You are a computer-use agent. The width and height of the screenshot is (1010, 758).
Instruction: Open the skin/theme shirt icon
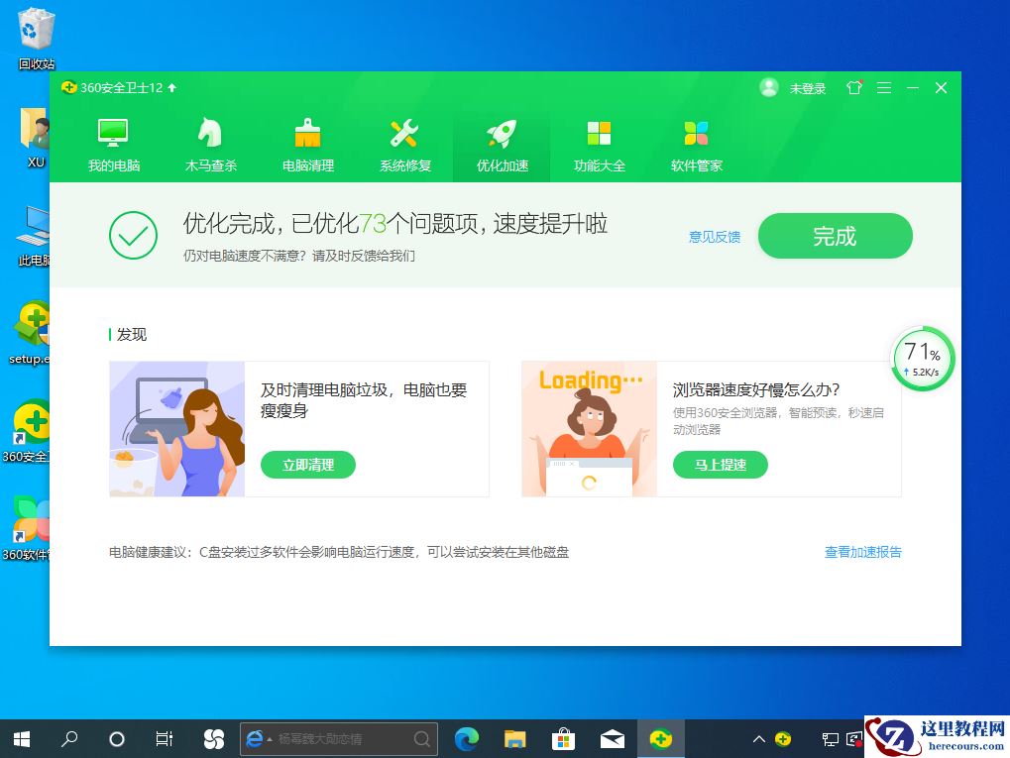pos(853,87)
